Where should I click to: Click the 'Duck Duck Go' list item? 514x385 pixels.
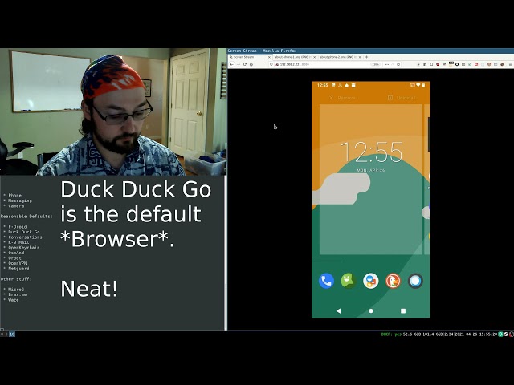coord(24,232)
